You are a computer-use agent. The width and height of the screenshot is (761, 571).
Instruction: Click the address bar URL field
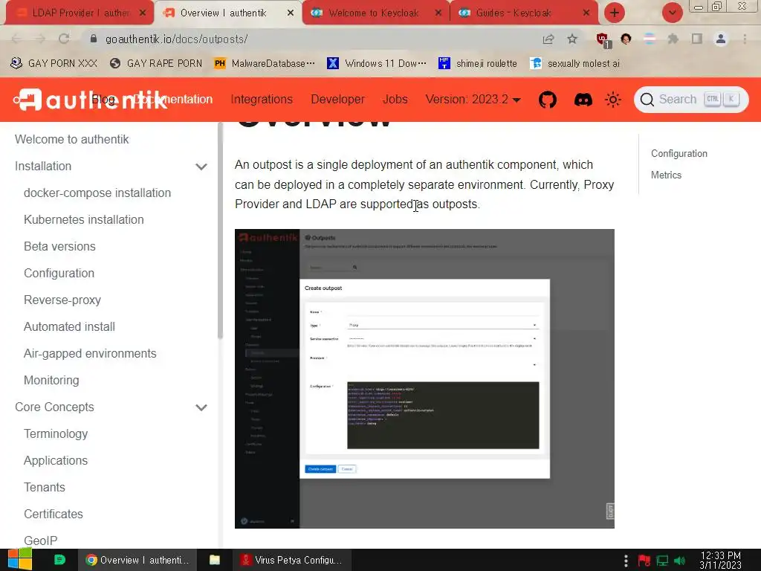311,39
